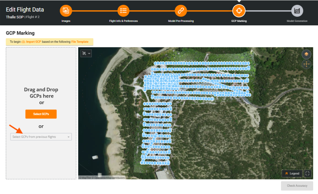Select the GCP Marking crosshair icon
The height and width of the screenshot is (194, 318).
tap(239, 10)
